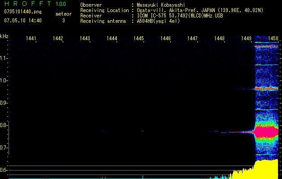The width and height of the screenshot is (282, 179).
Task: Click the large pink meteor echo burst
Action: click(x=266, y=132)
